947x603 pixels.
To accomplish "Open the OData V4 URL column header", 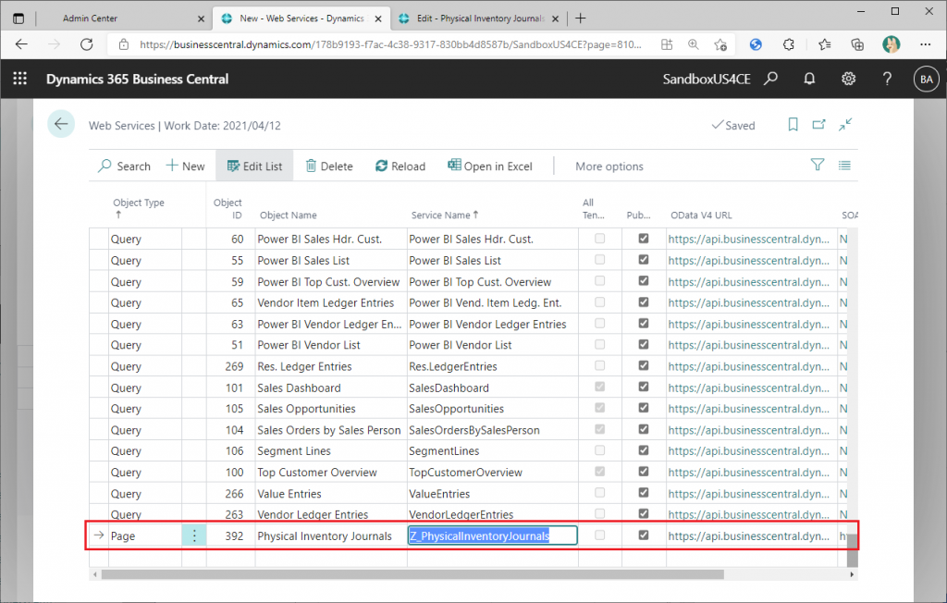I will (701, 215).
